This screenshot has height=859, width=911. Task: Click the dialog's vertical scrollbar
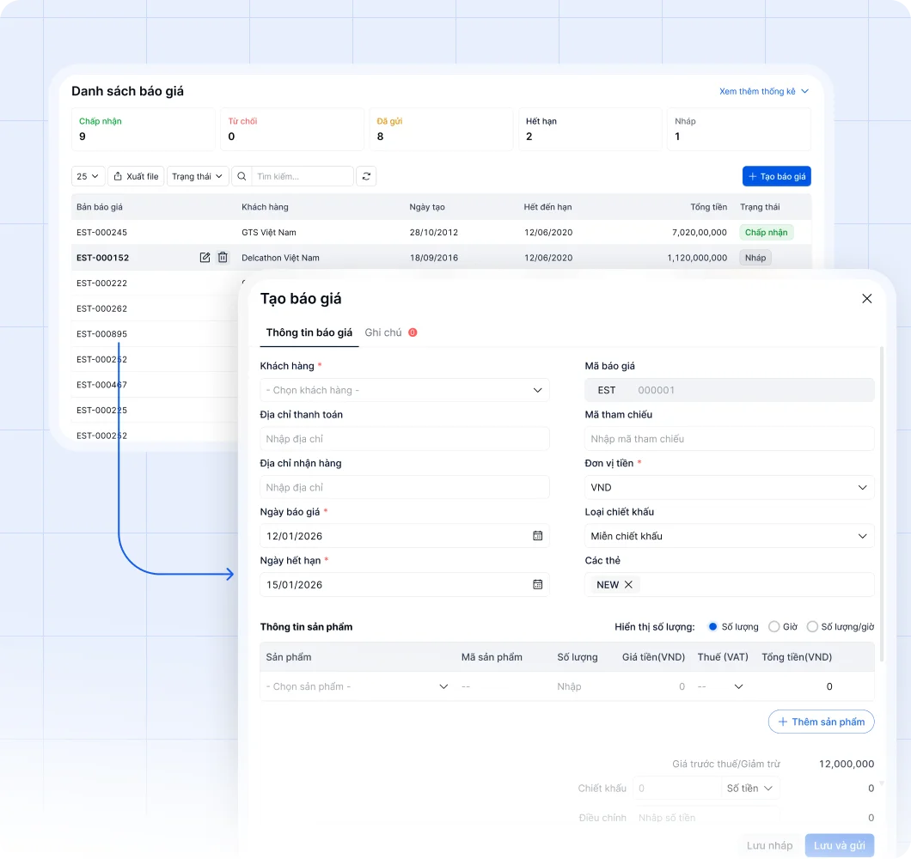pos(882,504)
